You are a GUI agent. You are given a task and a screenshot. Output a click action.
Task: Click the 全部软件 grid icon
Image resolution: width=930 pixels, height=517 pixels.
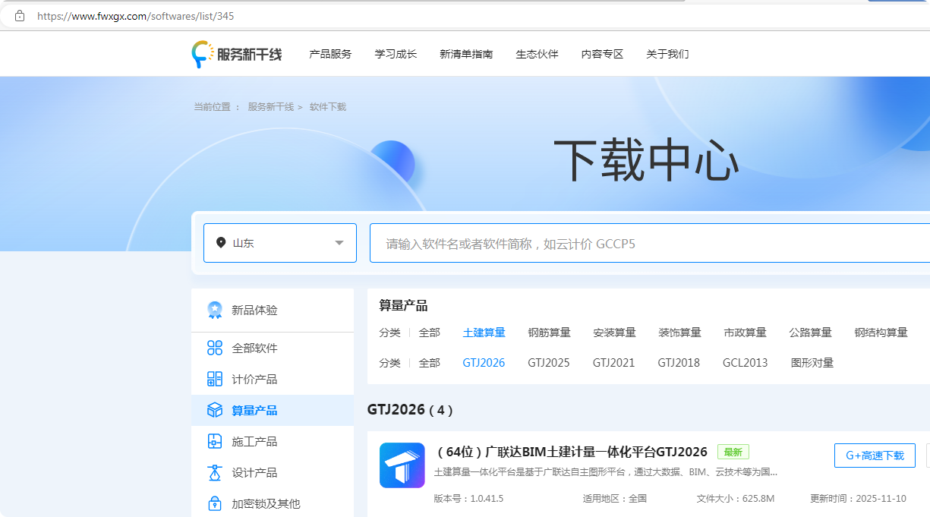(x=216, y=348)
